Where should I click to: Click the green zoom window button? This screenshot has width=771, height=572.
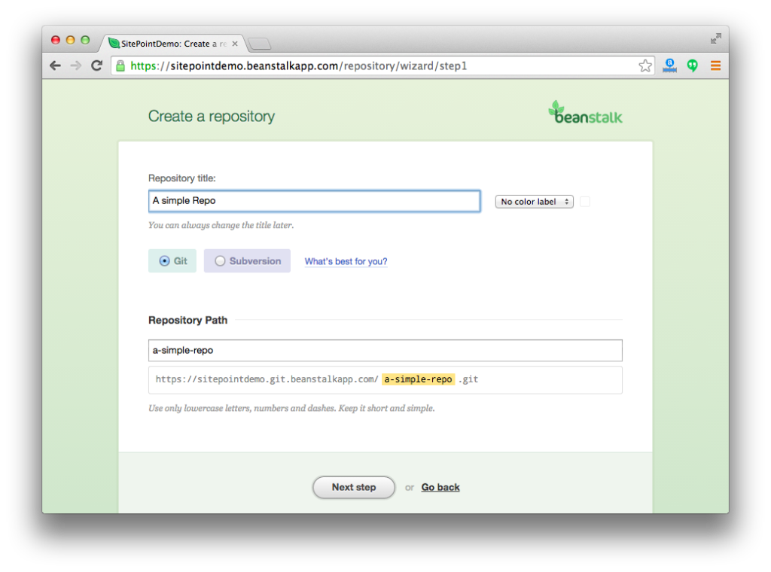tap(85, 40)
